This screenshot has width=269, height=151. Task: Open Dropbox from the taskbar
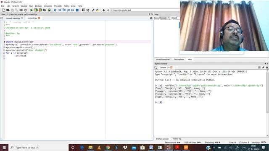[125, 147]
